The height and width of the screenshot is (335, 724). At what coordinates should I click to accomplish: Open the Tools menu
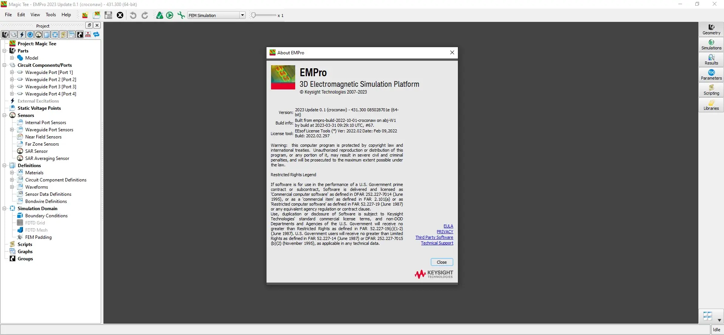click(x=51, y=15)
